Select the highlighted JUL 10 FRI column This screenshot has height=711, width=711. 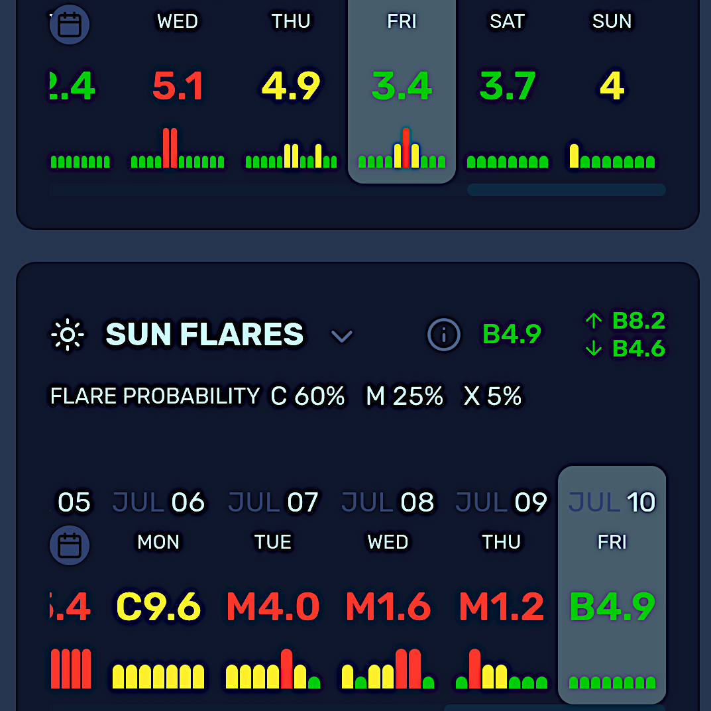click(x=612, y=585)
